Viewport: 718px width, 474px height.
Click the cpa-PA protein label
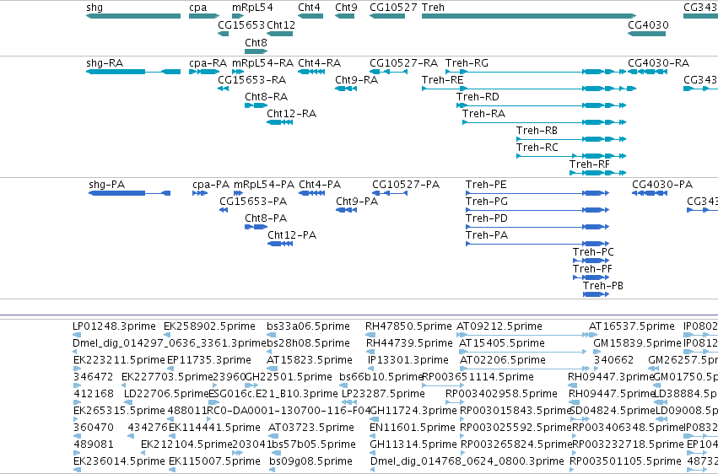click(x=211, y=185)
